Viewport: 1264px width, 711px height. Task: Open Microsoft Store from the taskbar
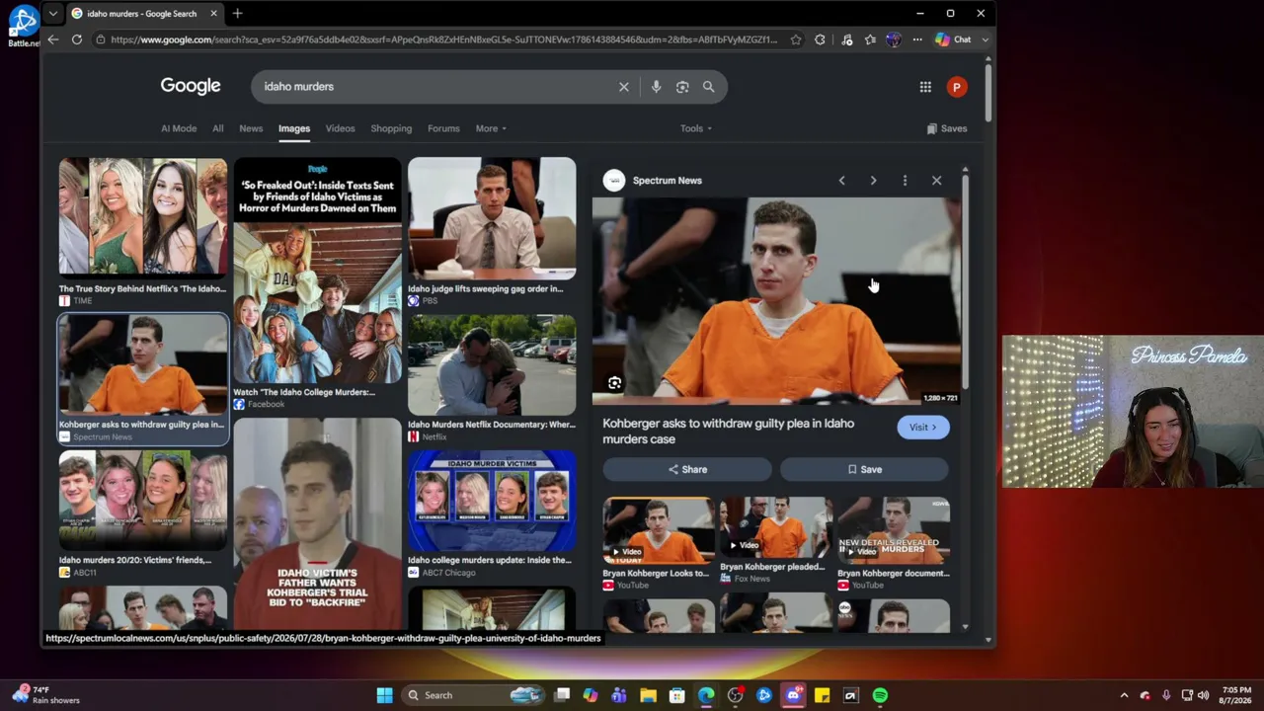[677, 695]
